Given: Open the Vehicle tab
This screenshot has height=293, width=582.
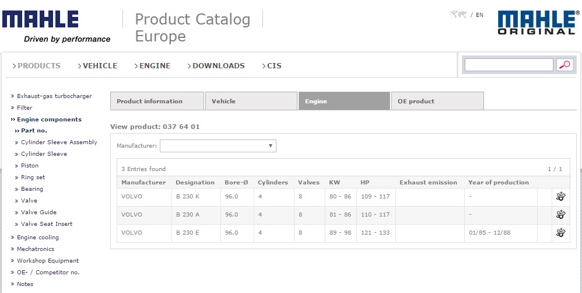Looking at the screenshot, I should click(251, 101).
